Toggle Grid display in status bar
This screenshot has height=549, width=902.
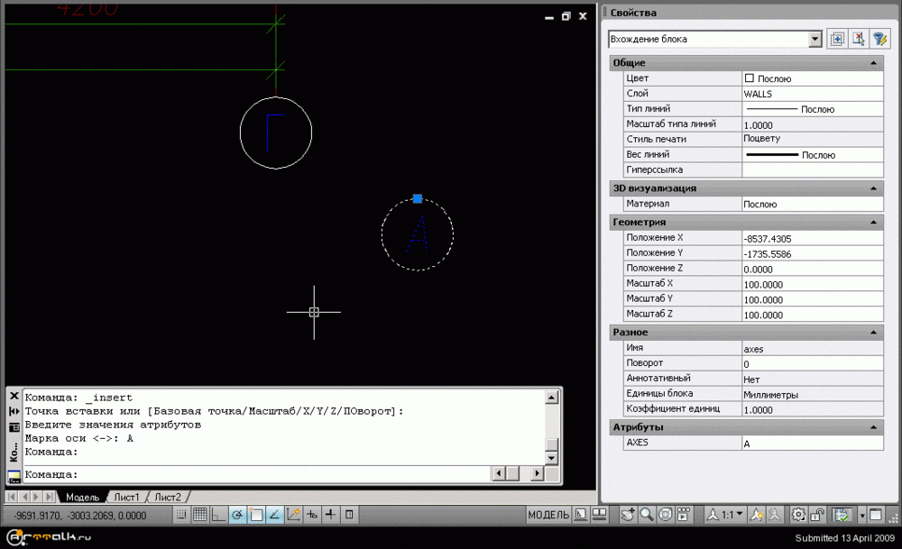[x=199, y=515]
